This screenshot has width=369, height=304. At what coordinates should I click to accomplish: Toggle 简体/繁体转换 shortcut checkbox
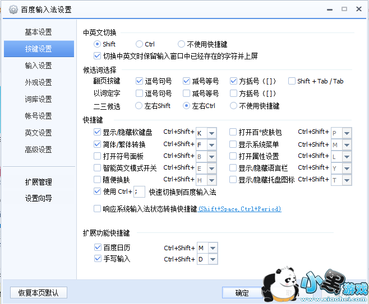point(97,144)
